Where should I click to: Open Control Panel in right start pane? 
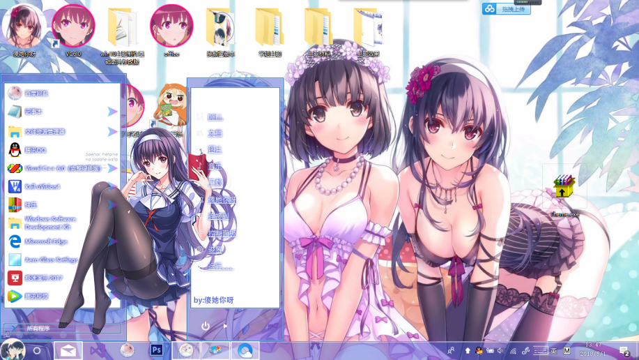tap(222, 234)
